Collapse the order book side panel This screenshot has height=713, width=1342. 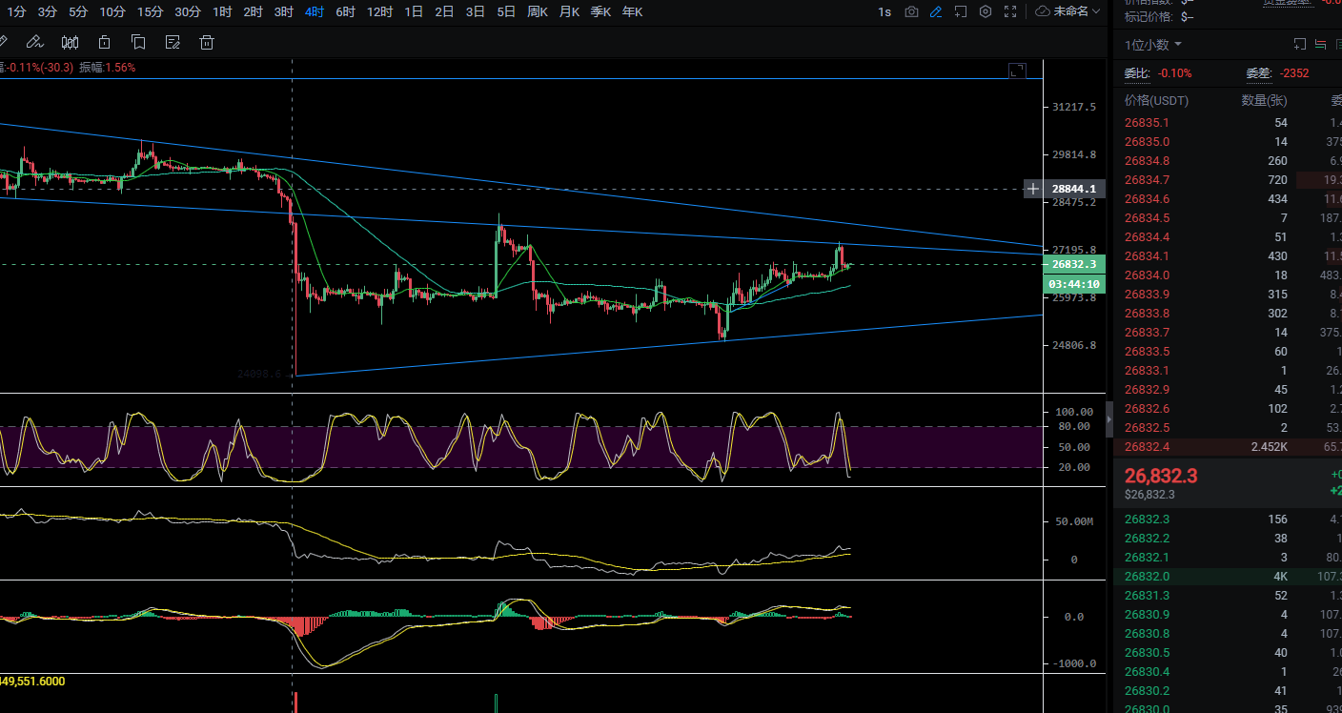1108,418
